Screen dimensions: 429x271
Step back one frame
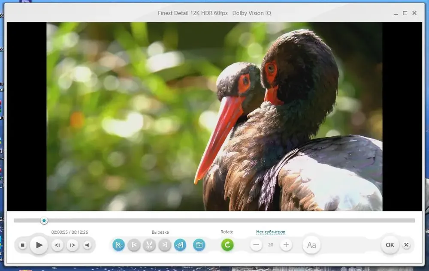pos(57,245)
